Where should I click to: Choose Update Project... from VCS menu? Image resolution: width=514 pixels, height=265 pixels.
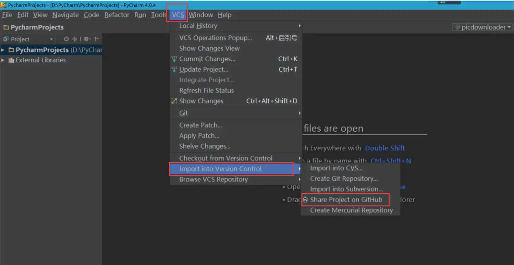coord(236,69)
